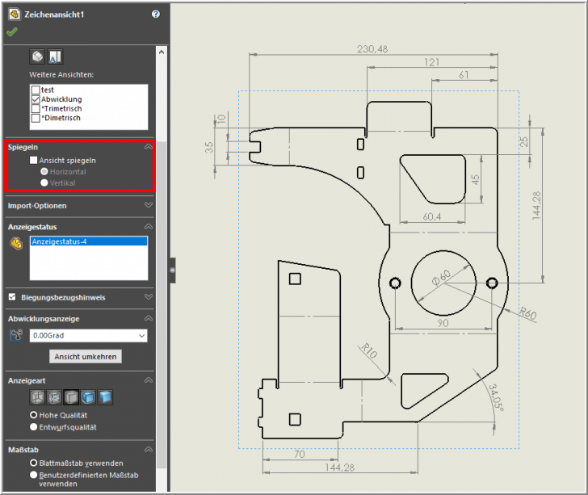Click the vertical 10 dimension text
Image resolution: width=588 pixels, height=495 pixels.
pyautogui.click(x=221, y=119)
